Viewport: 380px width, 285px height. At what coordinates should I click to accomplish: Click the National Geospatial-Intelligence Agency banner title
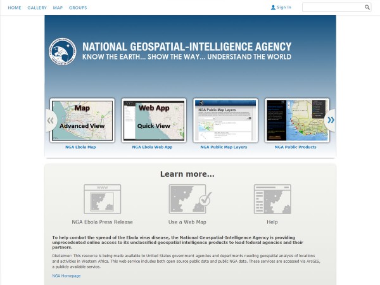187,46
